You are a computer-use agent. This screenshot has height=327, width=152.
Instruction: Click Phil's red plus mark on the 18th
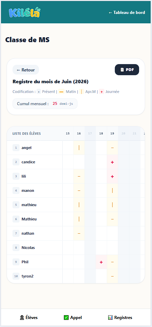tap(101, 262)
